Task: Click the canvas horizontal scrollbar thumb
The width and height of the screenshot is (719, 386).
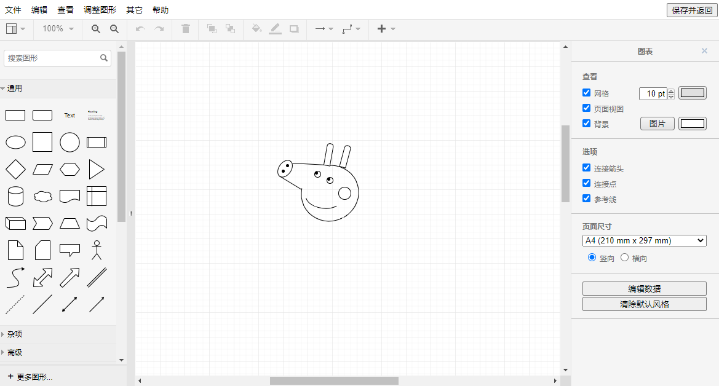Action: (x=334, y=381)
